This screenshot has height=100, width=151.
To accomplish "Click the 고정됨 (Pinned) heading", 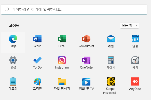I will 14,25.
